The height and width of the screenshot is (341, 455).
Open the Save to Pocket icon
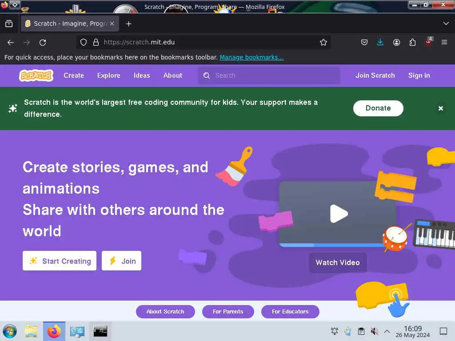click(x=364, y=42)
